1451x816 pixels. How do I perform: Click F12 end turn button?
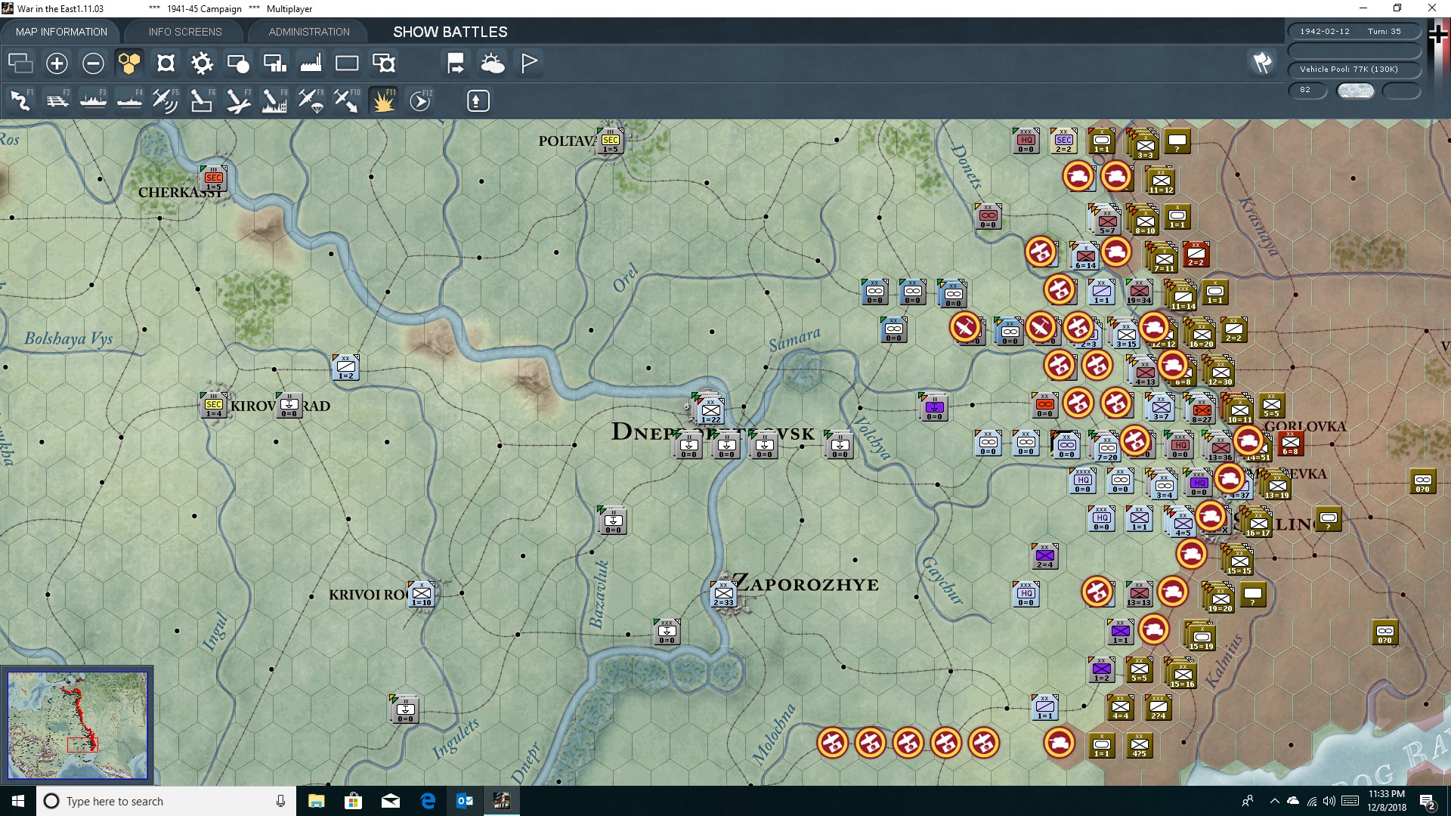[x=420, y=100]
